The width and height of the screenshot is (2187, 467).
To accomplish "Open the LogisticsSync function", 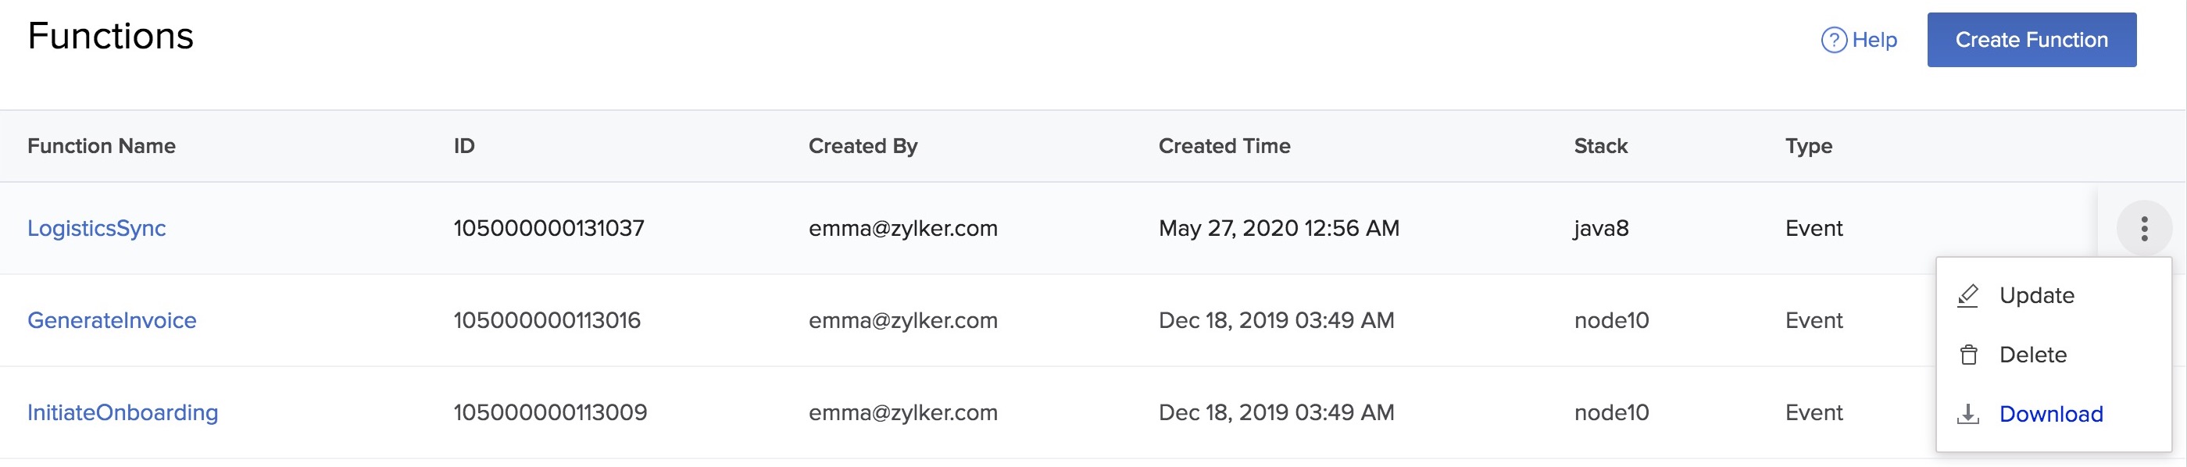I will pyautogui.click(x=97, y=228).
